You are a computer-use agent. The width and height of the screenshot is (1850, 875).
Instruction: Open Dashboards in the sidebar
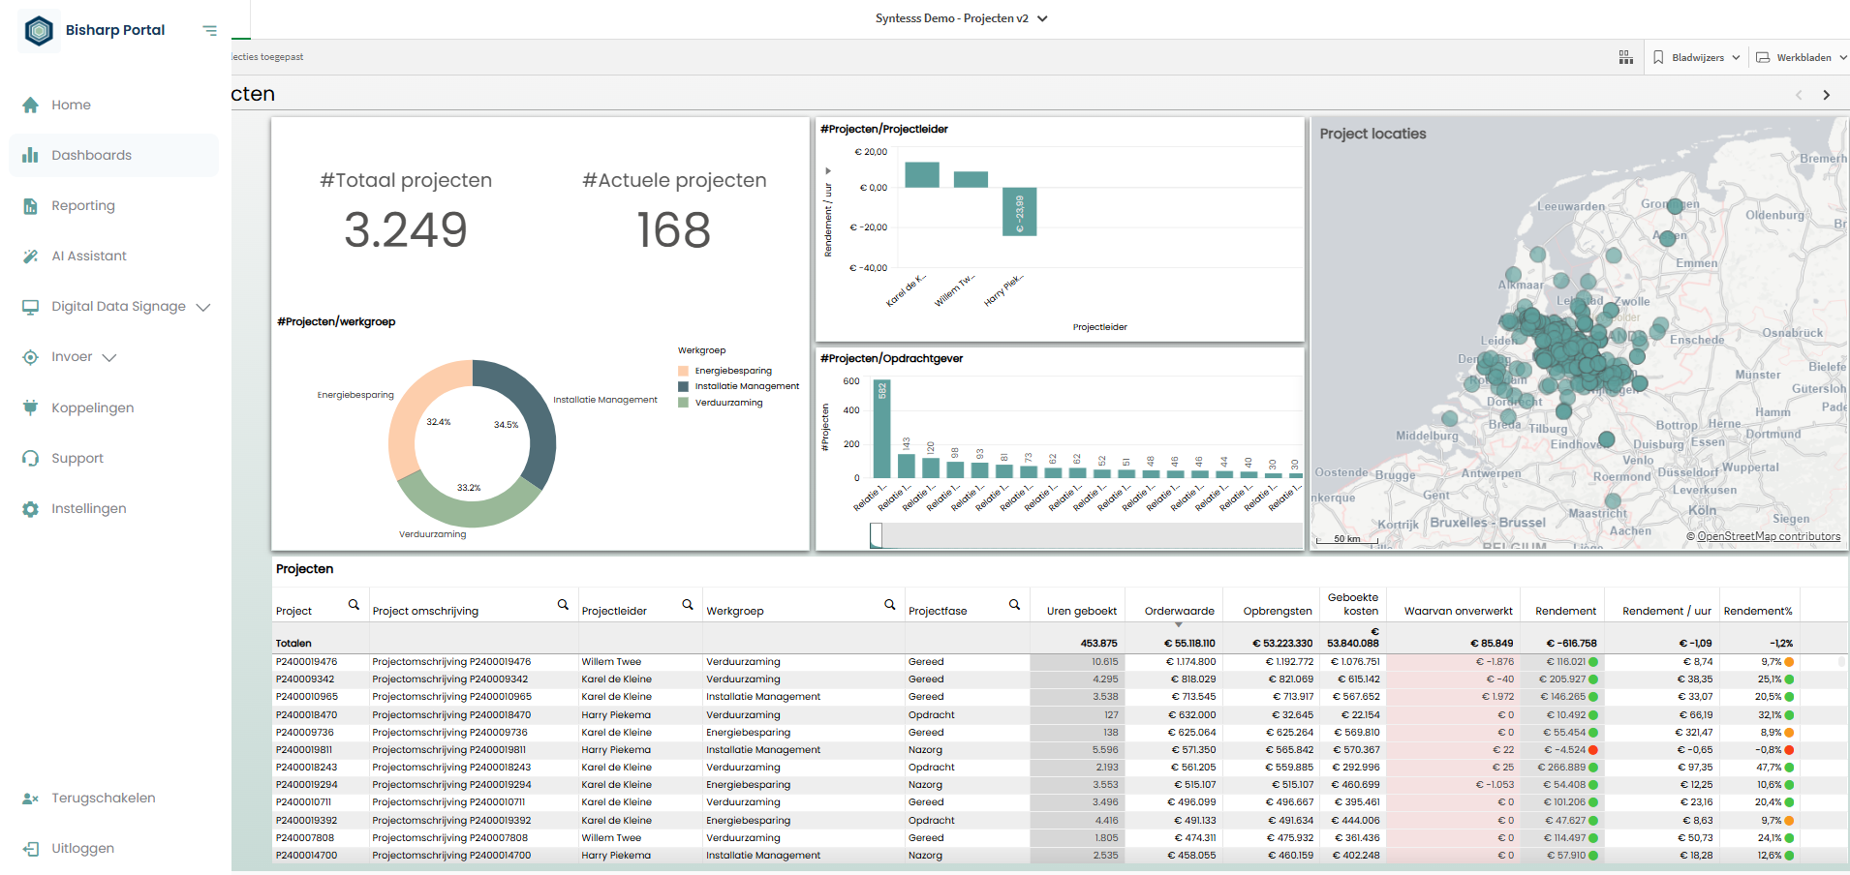(x=113, y=155)
